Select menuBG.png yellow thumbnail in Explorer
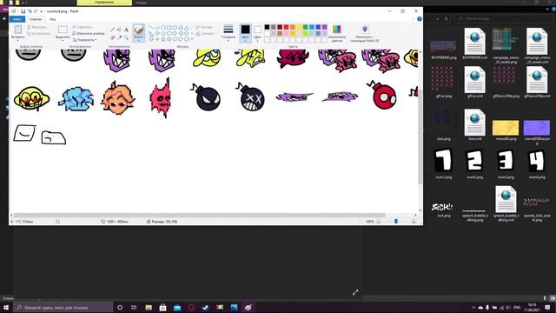The width and height of the screenshot is (556, 313). [506, 130]
